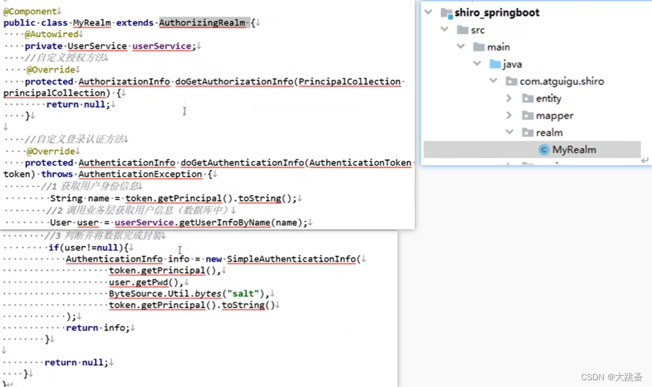The width and height of the screenshot is (652, 387).
Task: Collapse the main folder chevron
Action: tap(461, 47)
